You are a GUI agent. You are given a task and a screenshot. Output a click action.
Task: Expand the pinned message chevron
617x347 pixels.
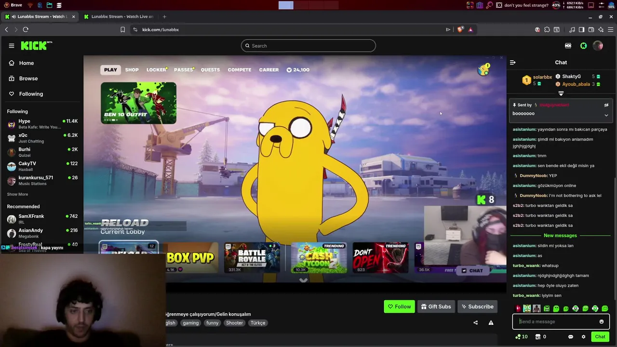tap(606, 115)
